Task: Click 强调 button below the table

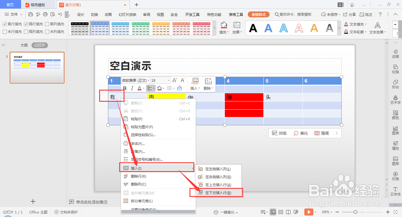Action: click(322, 133)
